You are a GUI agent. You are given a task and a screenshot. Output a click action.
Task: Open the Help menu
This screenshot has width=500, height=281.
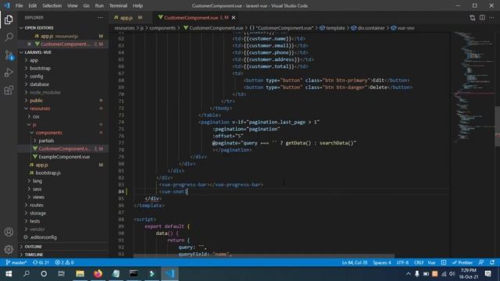point(137,5)
